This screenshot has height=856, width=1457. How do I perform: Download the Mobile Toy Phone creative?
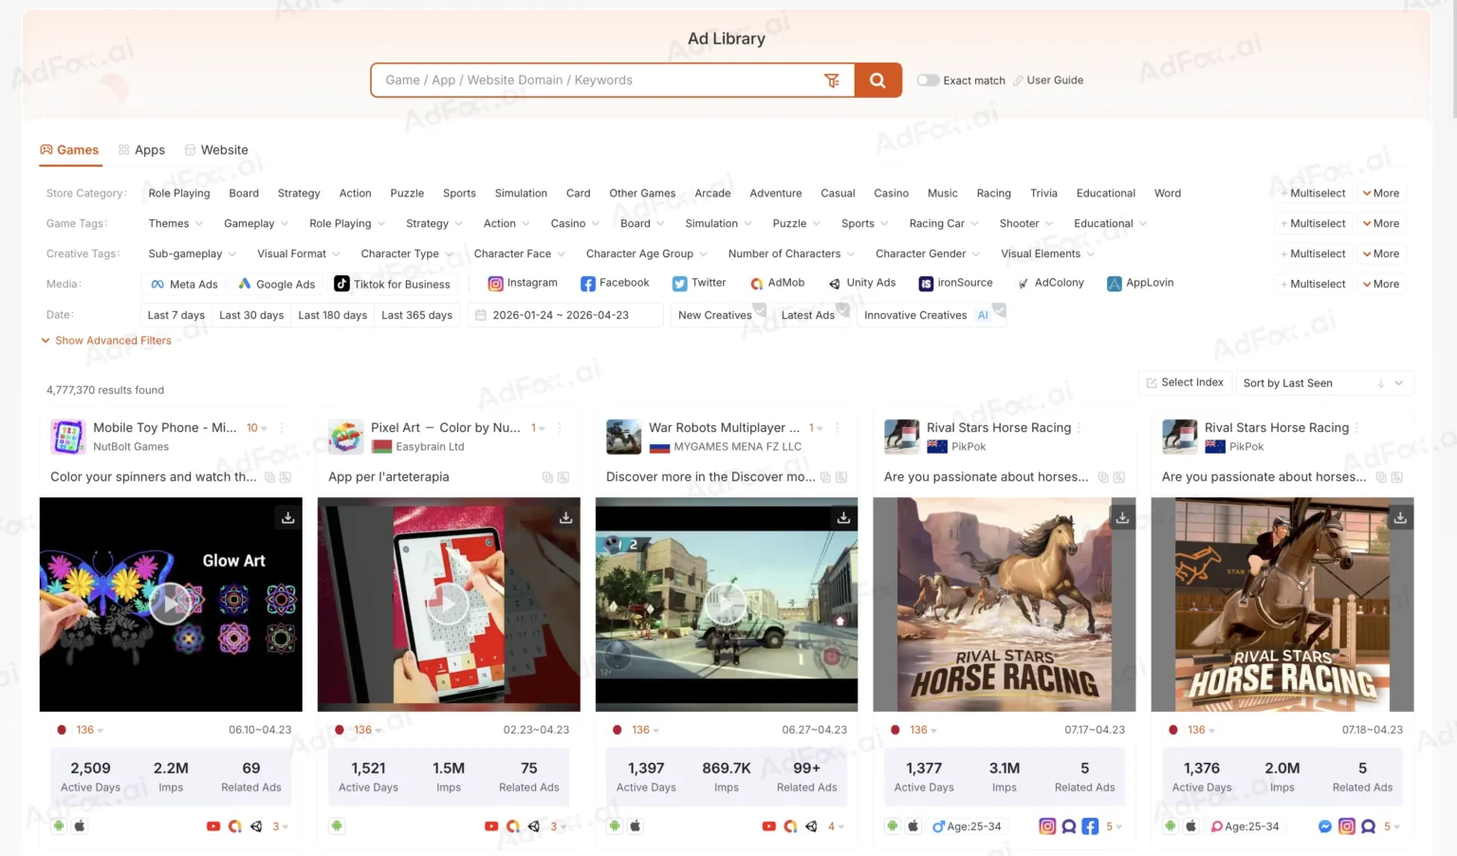[x=287, y=517]
